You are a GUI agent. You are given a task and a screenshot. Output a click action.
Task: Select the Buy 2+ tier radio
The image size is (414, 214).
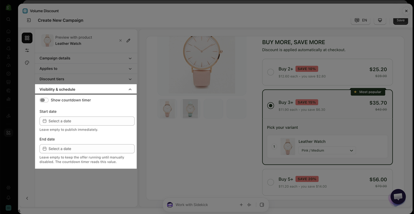270,72
